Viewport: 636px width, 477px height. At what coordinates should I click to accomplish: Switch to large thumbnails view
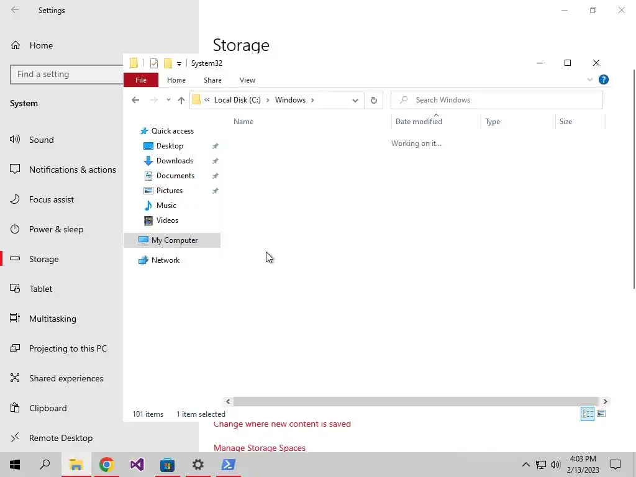(x=601, y=414)
